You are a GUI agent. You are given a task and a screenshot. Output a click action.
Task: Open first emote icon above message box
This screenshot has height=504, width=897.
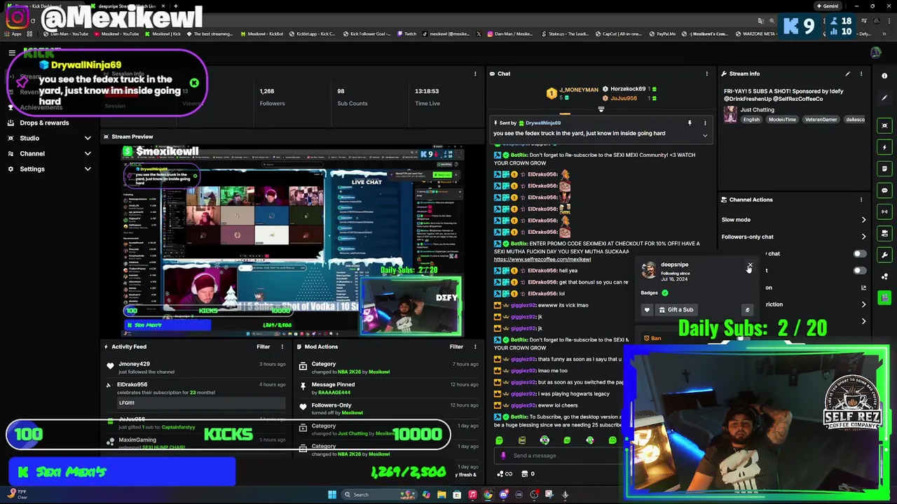click(x=499, y=440)
